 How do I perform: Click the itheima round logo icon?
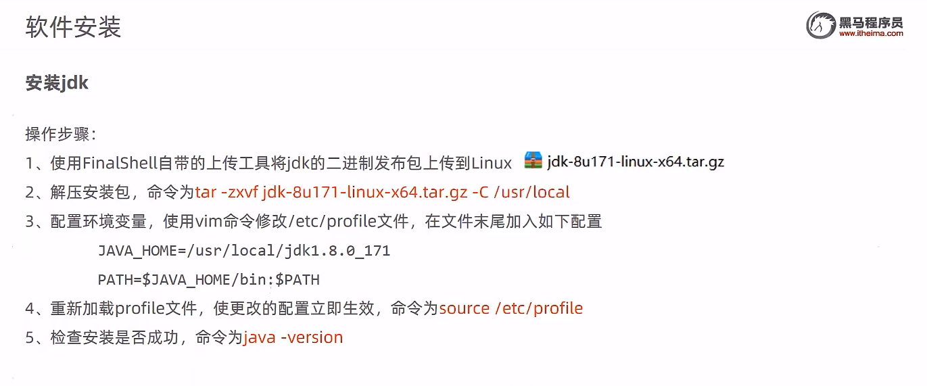tap(821, 26)
